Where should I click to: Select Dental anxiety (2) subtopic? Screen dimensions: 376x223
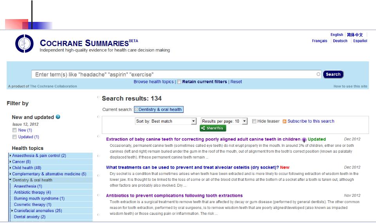[29, 217]
